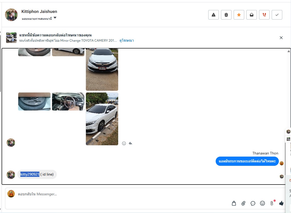Click the Messenger reply input field
Image resolution: width=291 pixels, height=213 pixels.
tap(119, 194)
